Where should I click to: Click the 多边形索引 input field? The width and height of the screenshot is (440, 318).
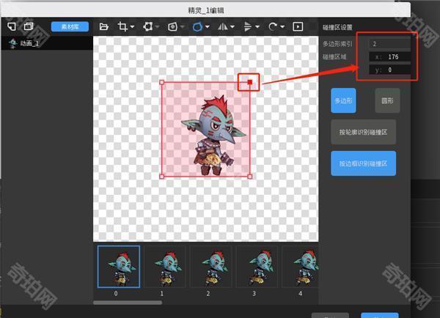[390, 44]
